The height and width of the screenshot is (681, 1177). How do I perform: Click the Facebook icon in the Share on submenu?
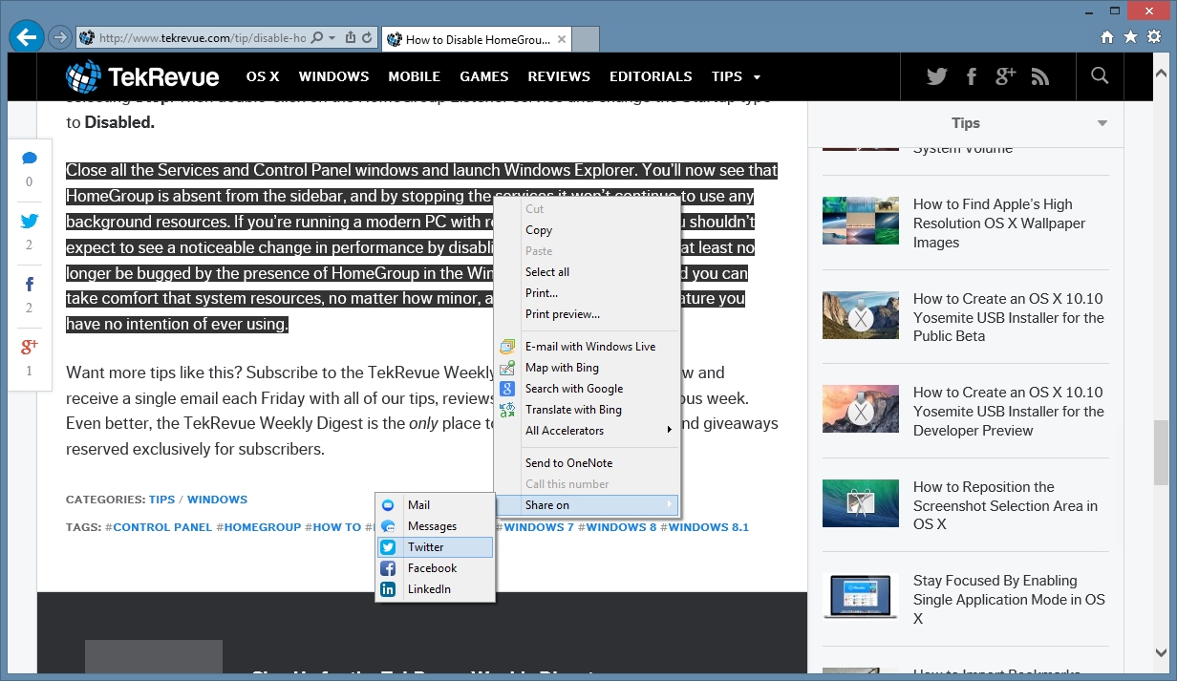tap(388, 568)
